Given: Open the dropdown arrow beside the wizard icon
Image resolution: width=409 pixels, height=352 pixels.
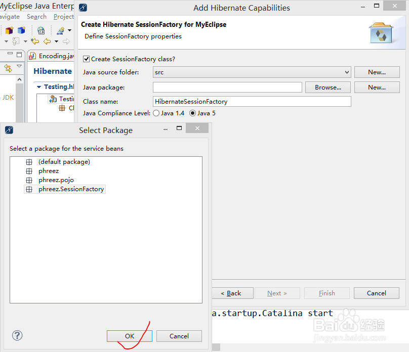Looking at the screenshot, I should 70,30.
